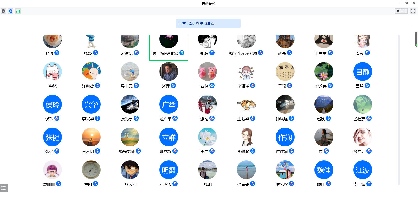Restore the window using title bar button
418x202 pixels.
406,3
